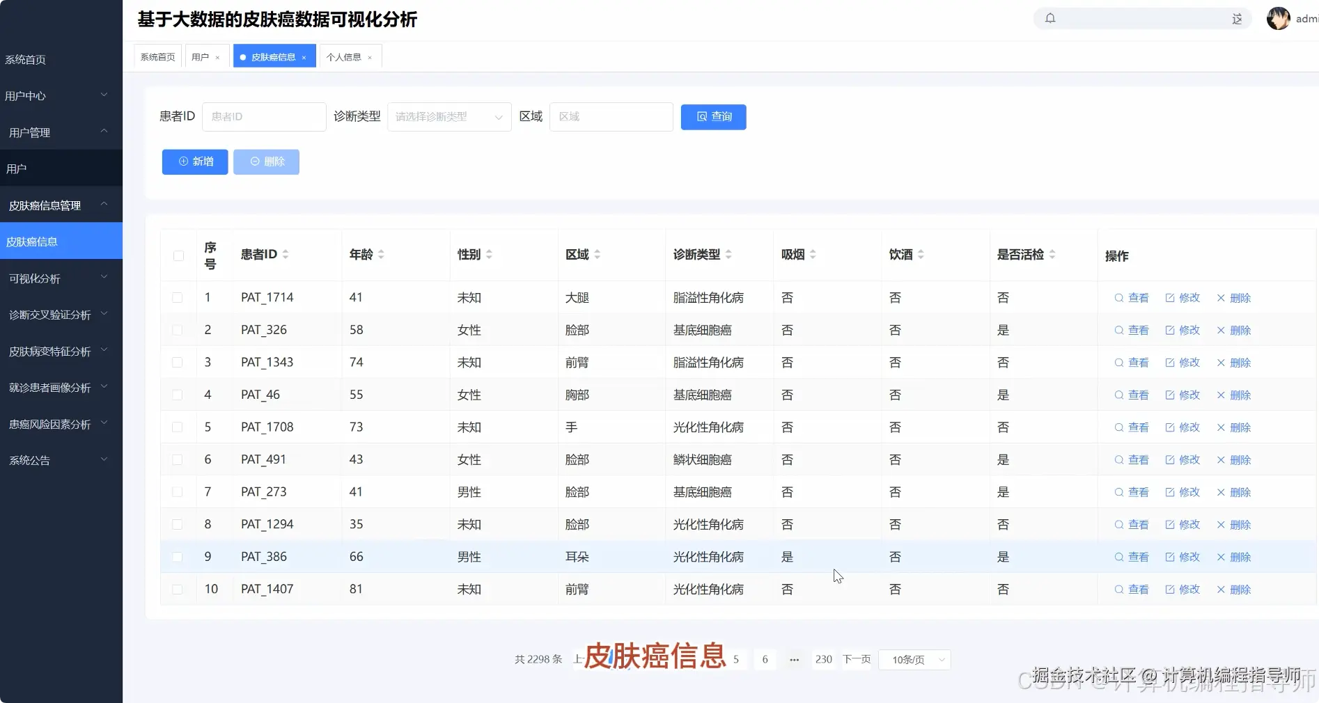Select 系统首页 in the sidebar

[26, 59]
